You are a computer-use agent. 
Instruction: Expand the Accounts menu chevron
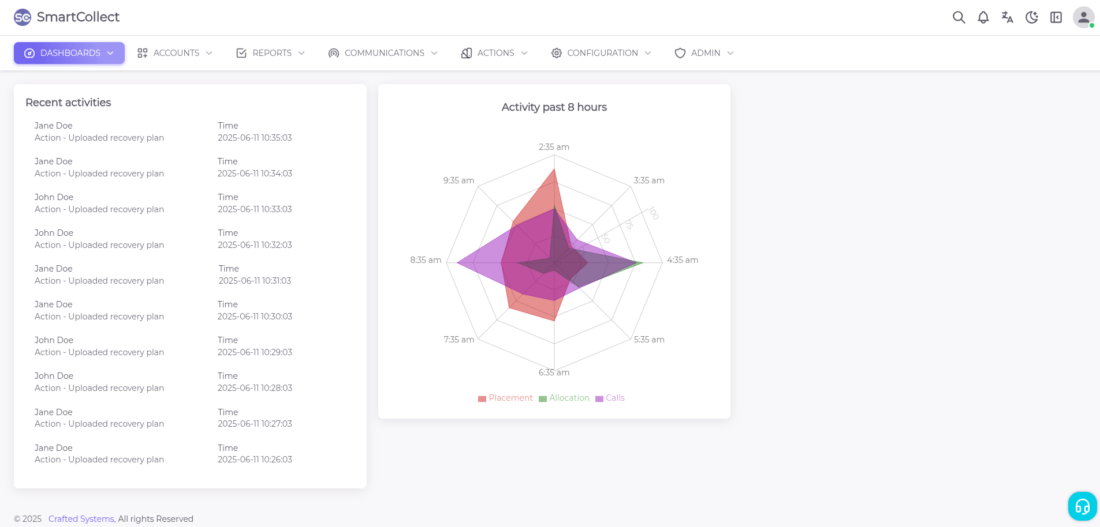[209, 53]
